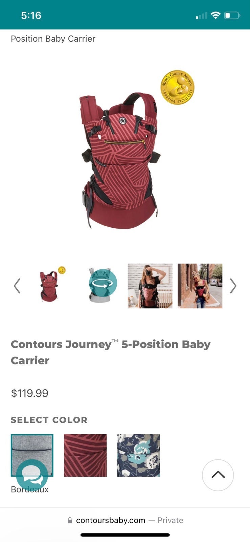250x542 pixels.
Task: Tap the Mom's Choice Awards gold badge
Action: (177, 87)
